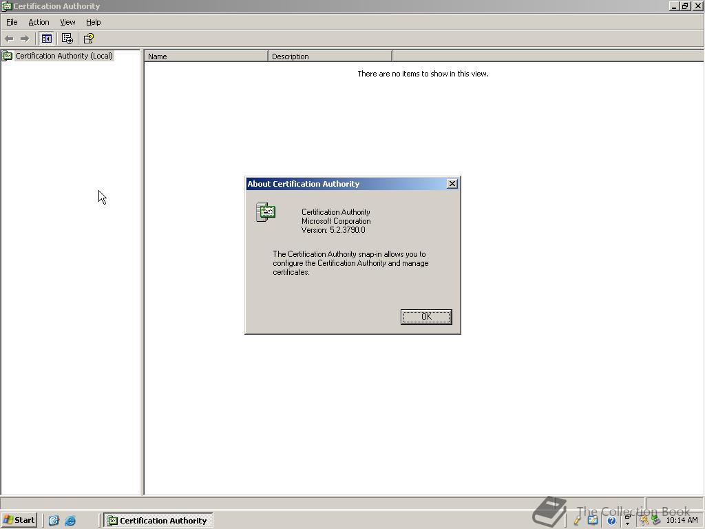Screen dimensions: 705x529
Task: Click the Version: 5.2.3790.0 text
Action: pos(333,230)
